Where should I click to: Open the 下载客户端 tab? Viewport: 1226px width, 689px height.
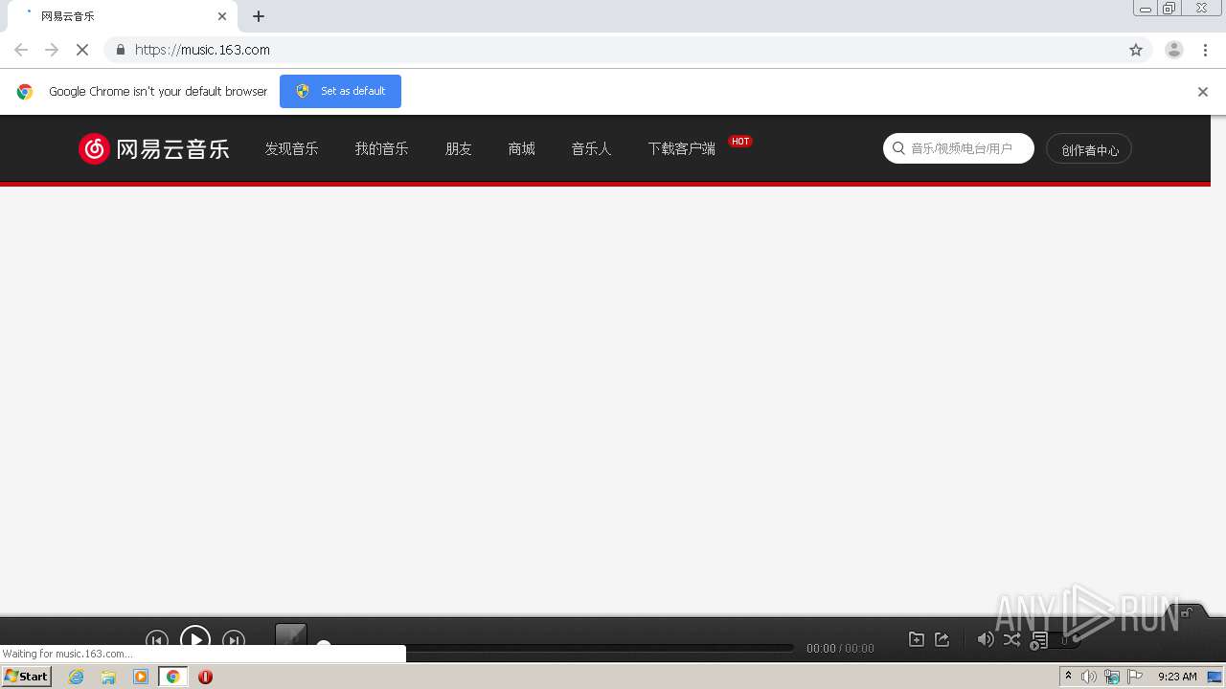click(681, 148)
